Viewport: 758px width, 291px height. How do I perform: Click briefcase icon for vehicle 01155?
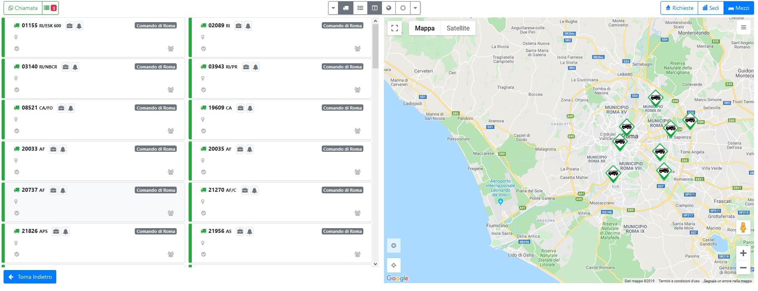[69, 26]
